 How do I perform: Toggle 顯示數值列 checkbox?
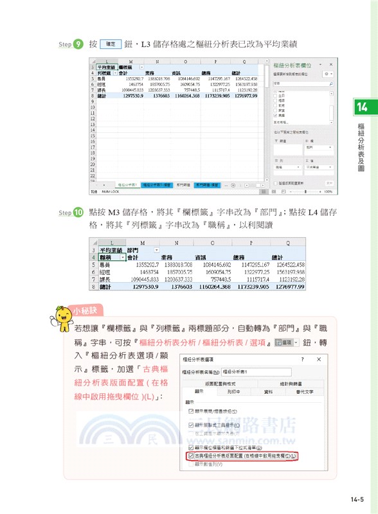point(191,464)
